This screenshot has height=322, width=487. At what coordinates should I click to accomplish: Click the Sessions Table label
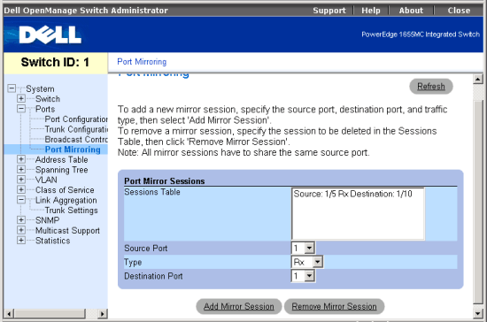click(x=152, y=192)
